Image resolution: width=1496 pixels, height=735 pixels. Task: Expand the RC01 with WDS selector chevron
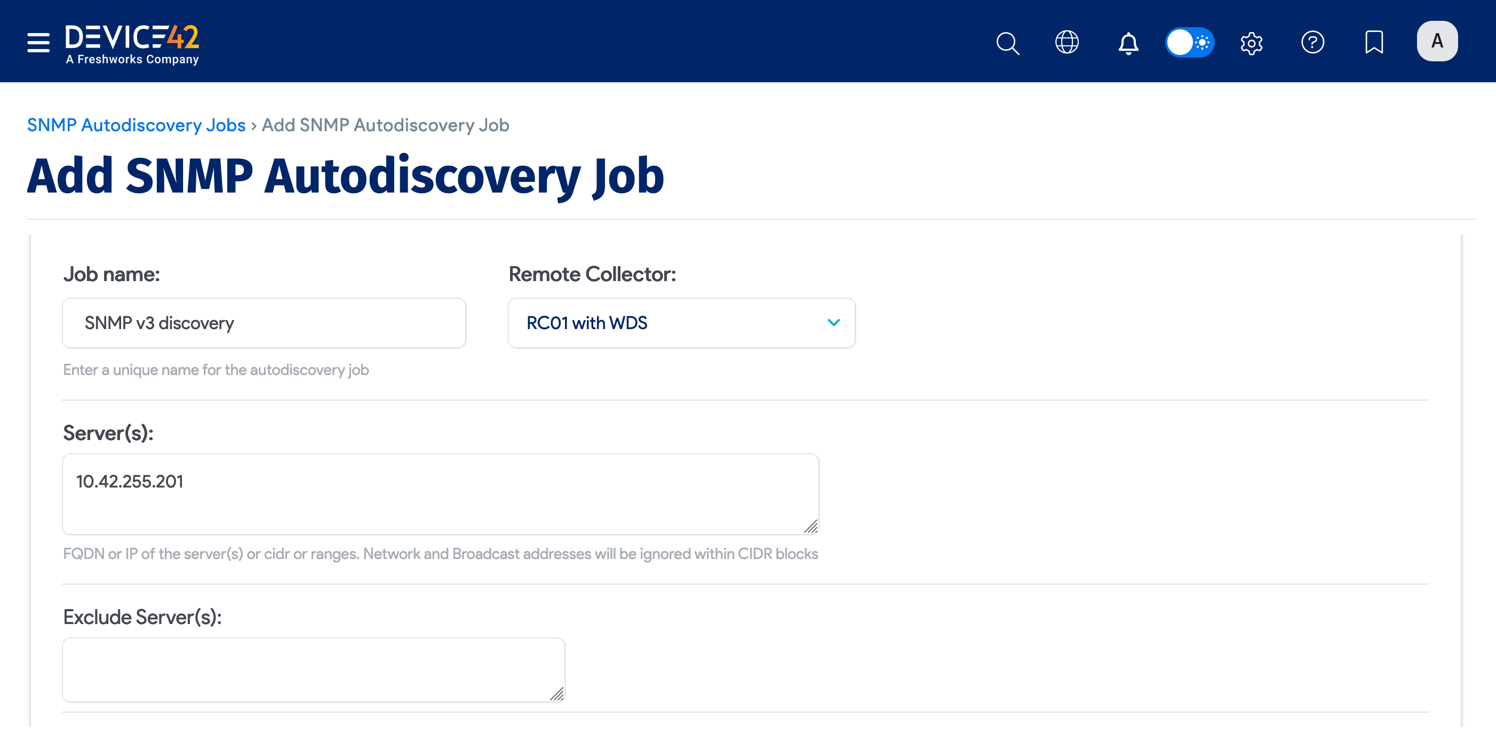pyautogui.click(x=833, y=323)
